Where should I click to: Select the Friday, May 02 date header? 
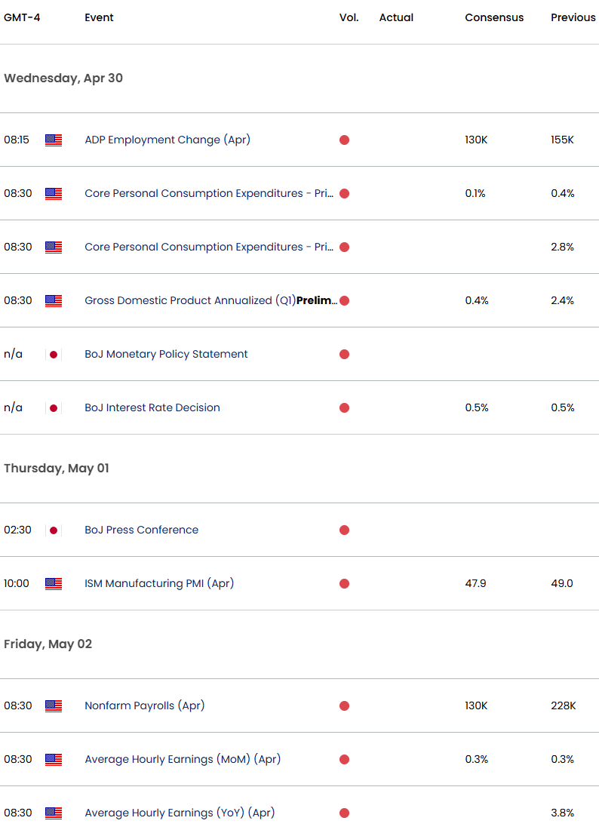48,644
